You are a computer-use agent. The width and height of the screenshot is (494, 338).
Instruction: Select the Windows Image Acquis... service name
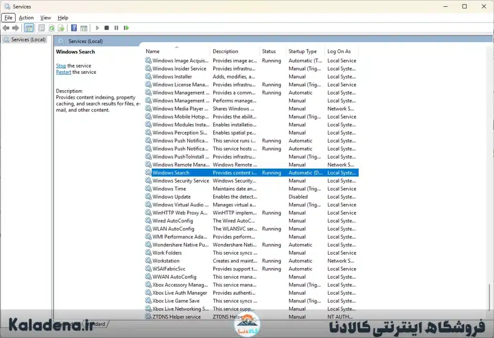click(180, 60)
